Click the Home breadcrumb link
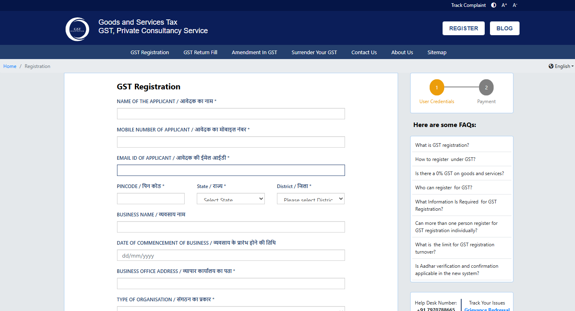This screenshot has width=575, height=311. point(10,66)
